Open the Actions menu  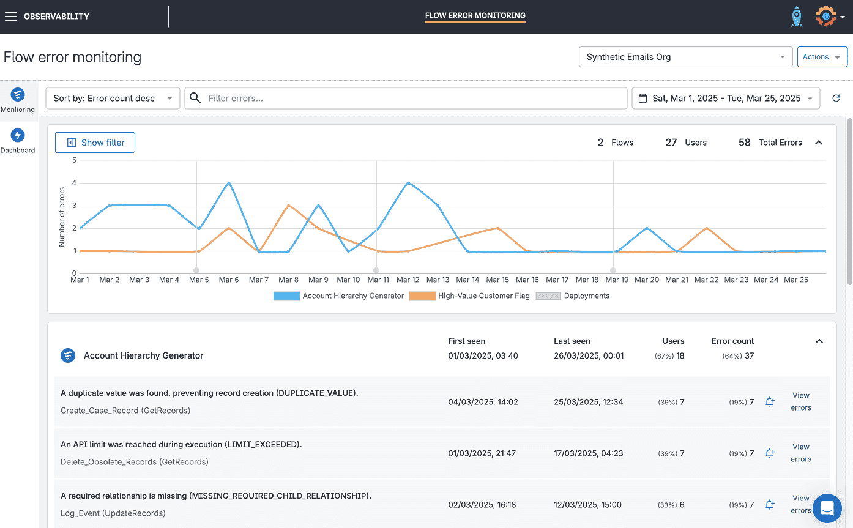click(x=822, y=57)
